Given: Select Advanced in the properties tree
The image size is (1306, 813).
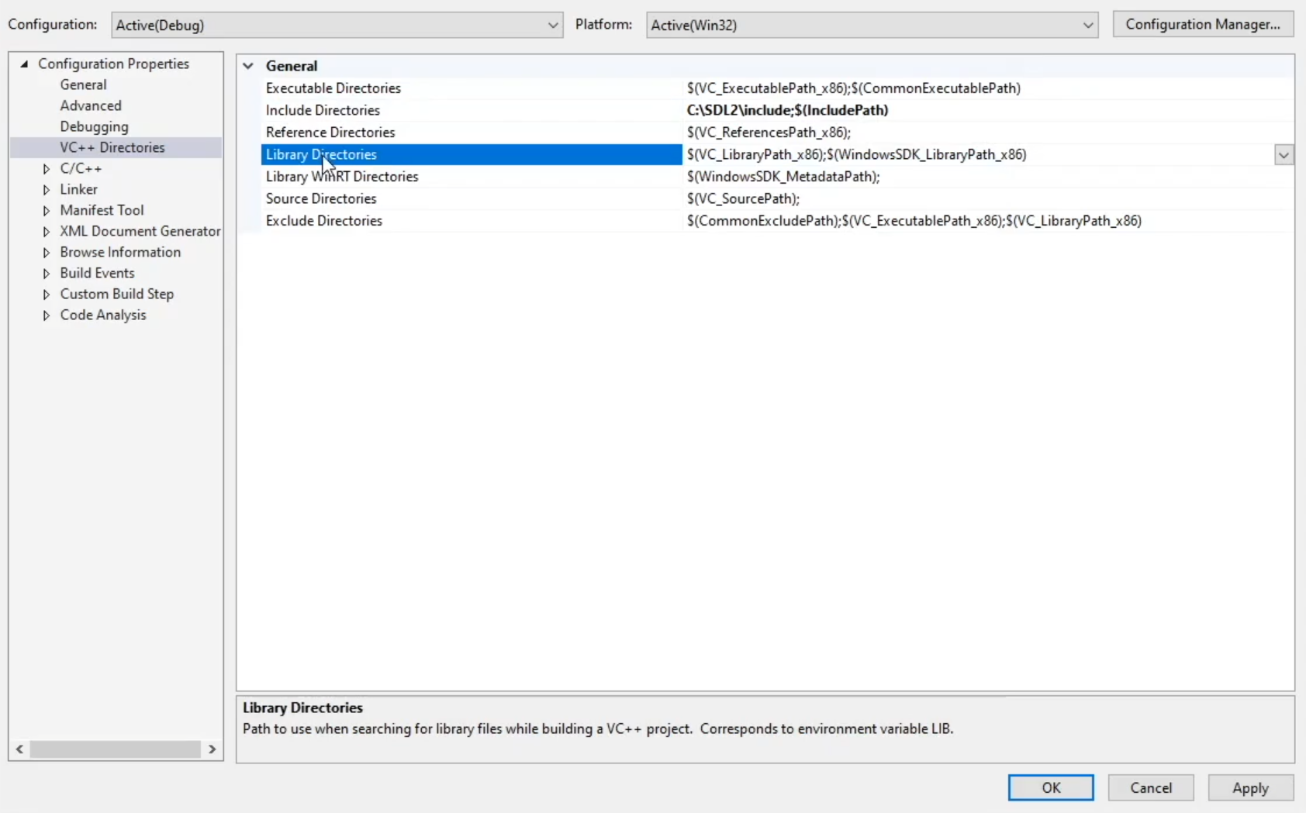Looking at the screenshot, I should 91,105.
